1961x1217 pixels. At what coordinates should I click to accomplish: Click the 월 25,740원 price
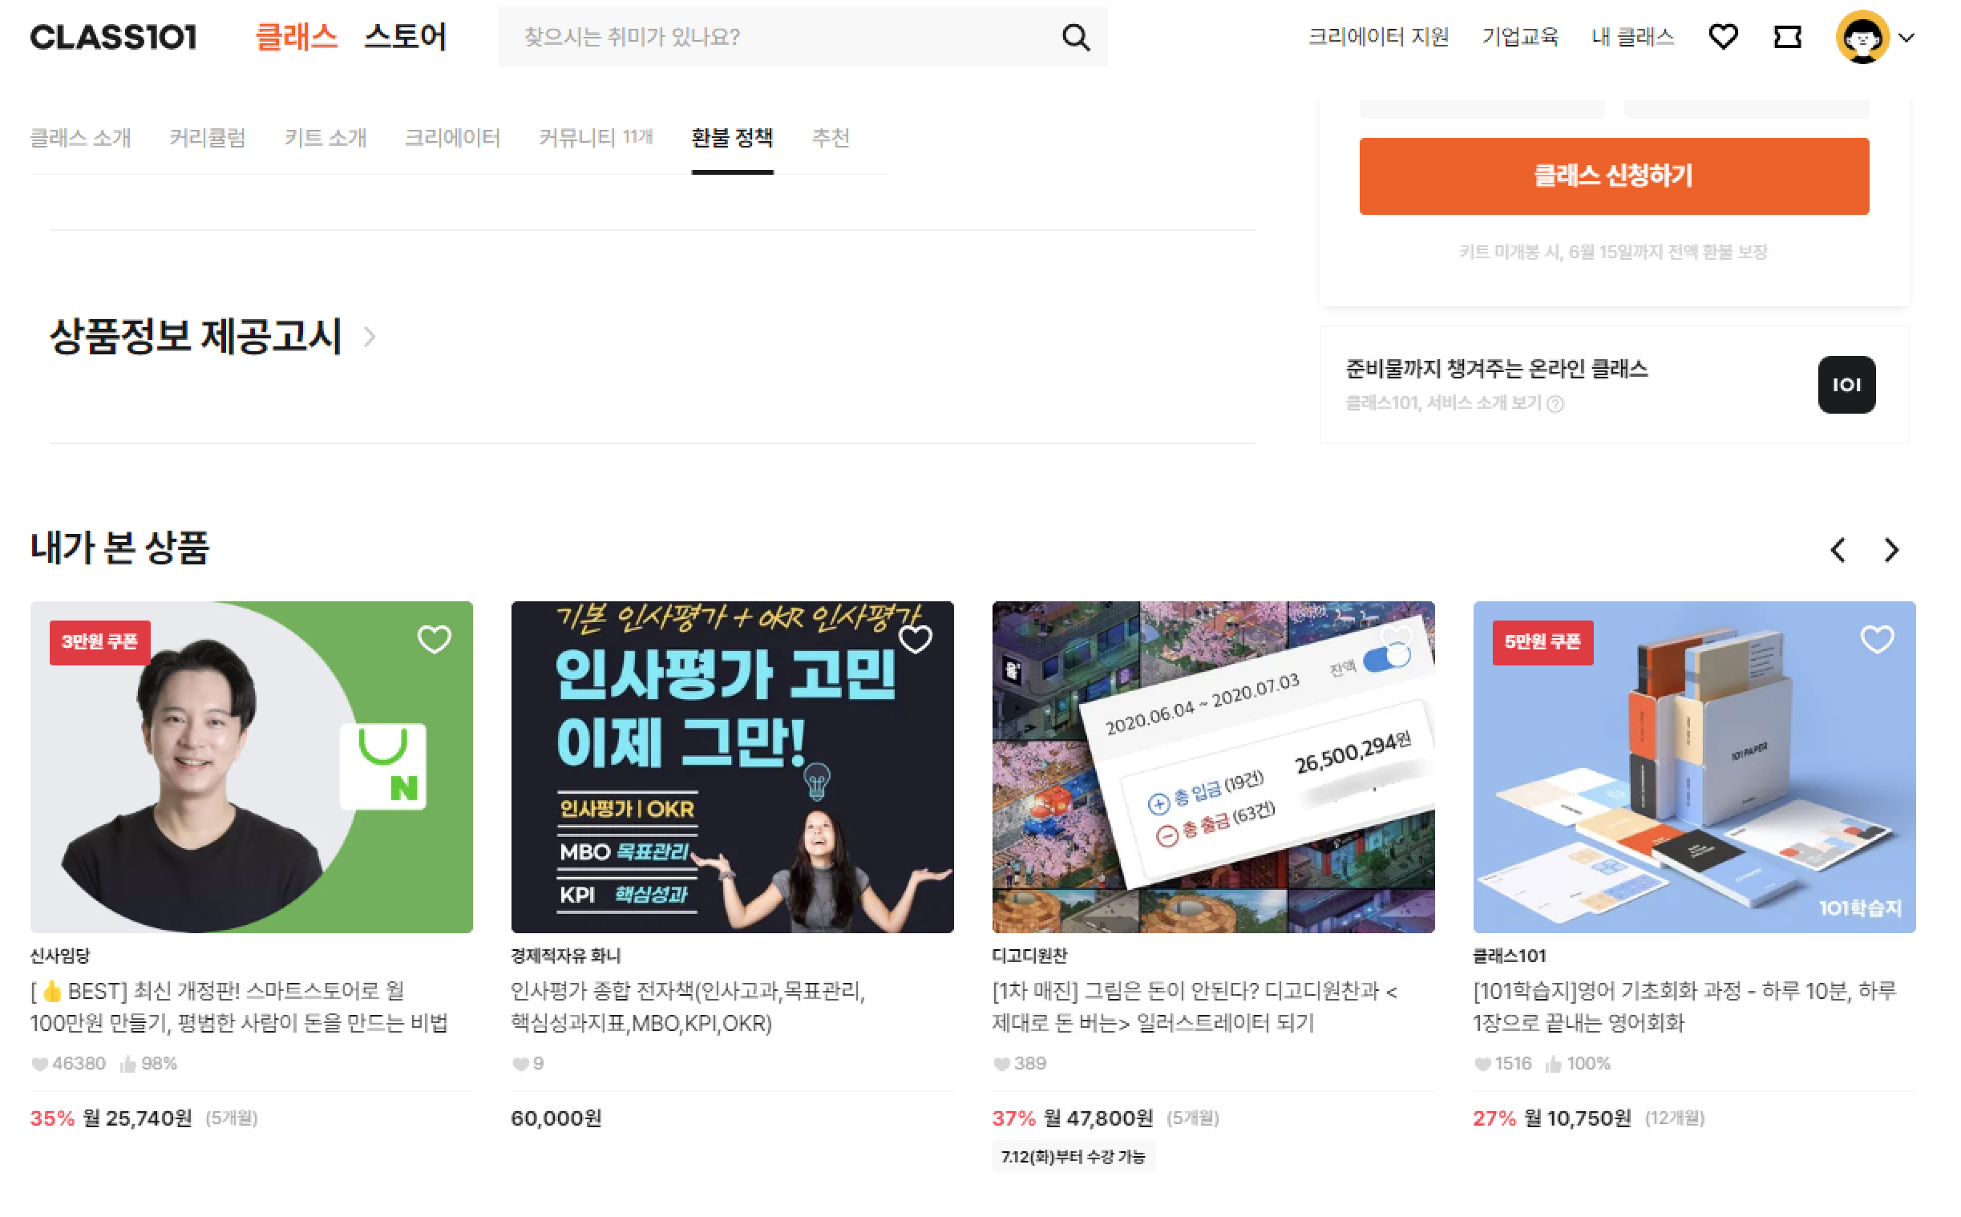(137, 1118)
